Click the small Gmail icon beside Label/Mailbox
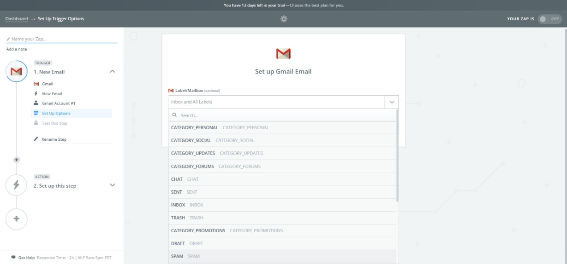The height and width of the screenshot is (264, 567). tap(171, 91)
